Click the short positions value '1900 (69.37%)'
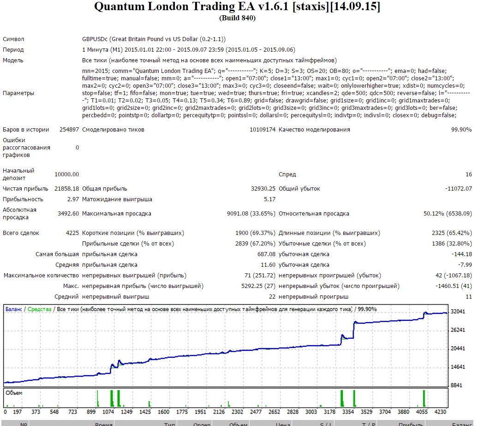The height and width of the screenshot is (426, 478). [256, 233]
